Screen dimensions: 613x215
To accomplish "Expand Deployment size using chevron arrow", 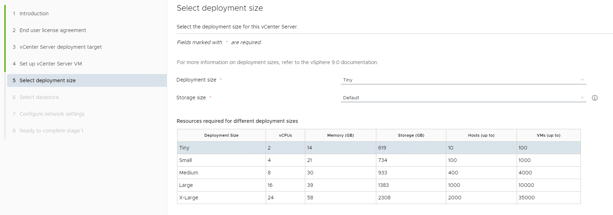I will (x=582, y=80).
